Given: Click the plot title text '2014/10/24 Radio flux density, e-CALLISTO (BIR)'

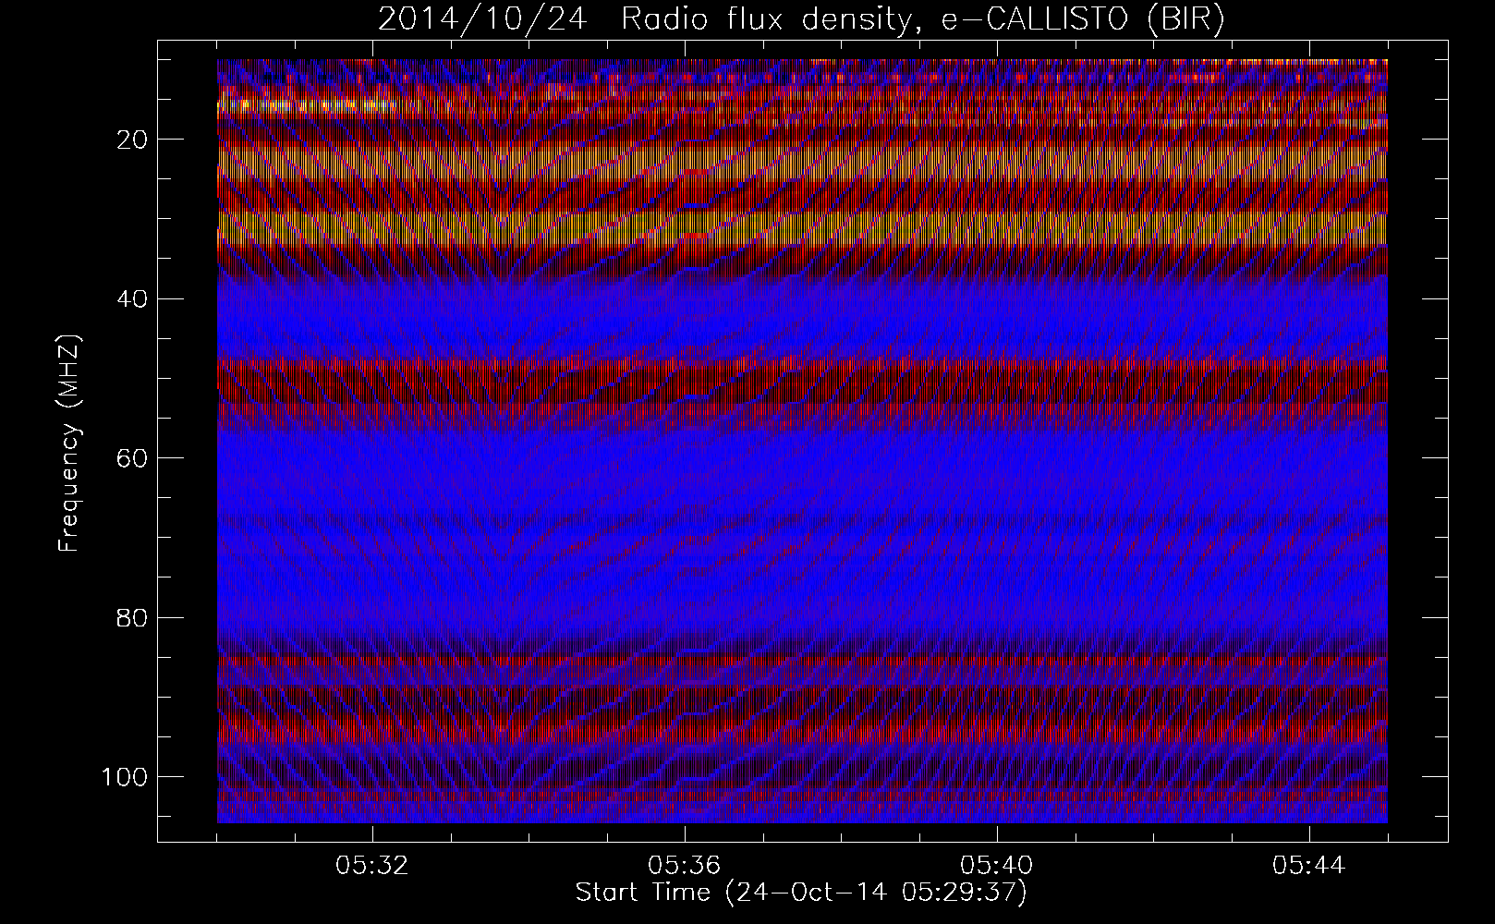Looking at the screenshot, I should (x=801, y=19).
